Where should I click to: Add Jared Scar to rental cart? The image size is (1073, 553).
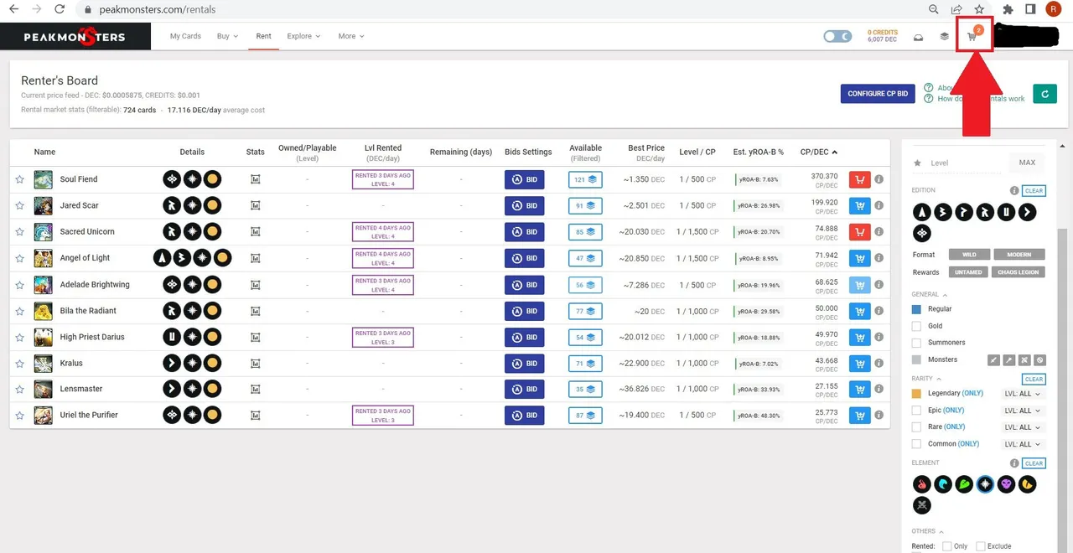coord(859,205)
